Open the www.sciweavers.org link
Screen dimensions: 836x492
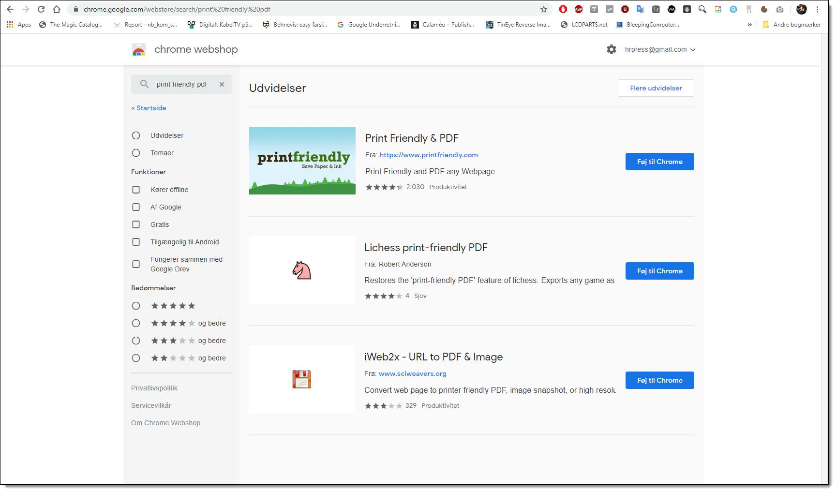pos(412,373)
